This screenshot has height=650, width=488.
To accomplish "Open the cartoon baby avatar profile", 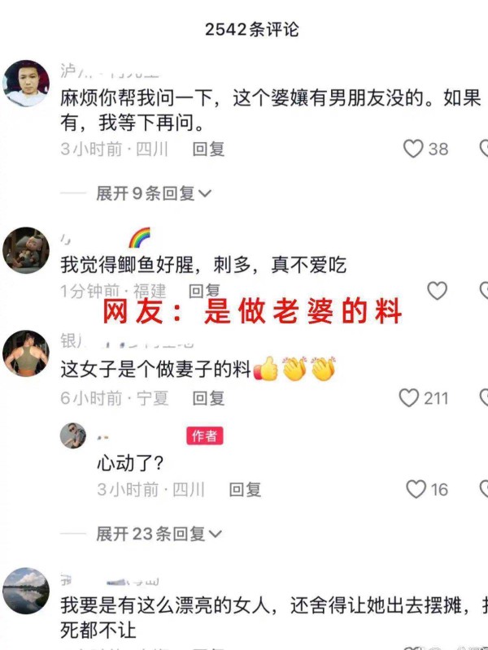I will (x=26, y=250).
